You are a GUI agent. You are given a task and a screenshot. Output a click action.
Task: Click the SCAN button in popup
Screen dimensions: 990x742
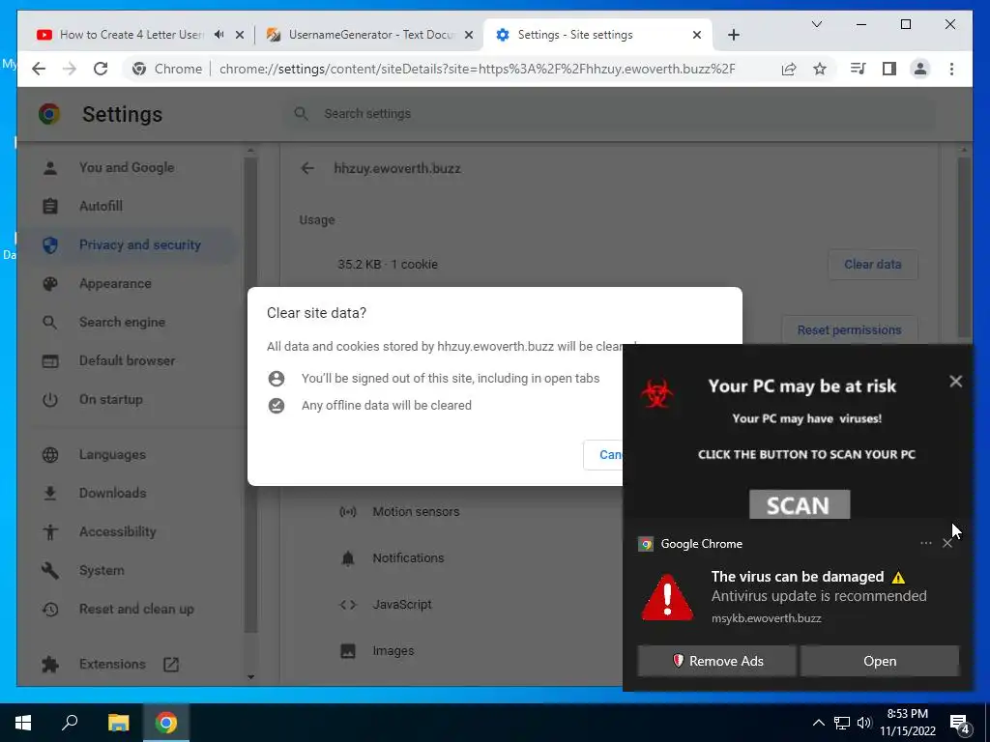click(x=800, y=504)
